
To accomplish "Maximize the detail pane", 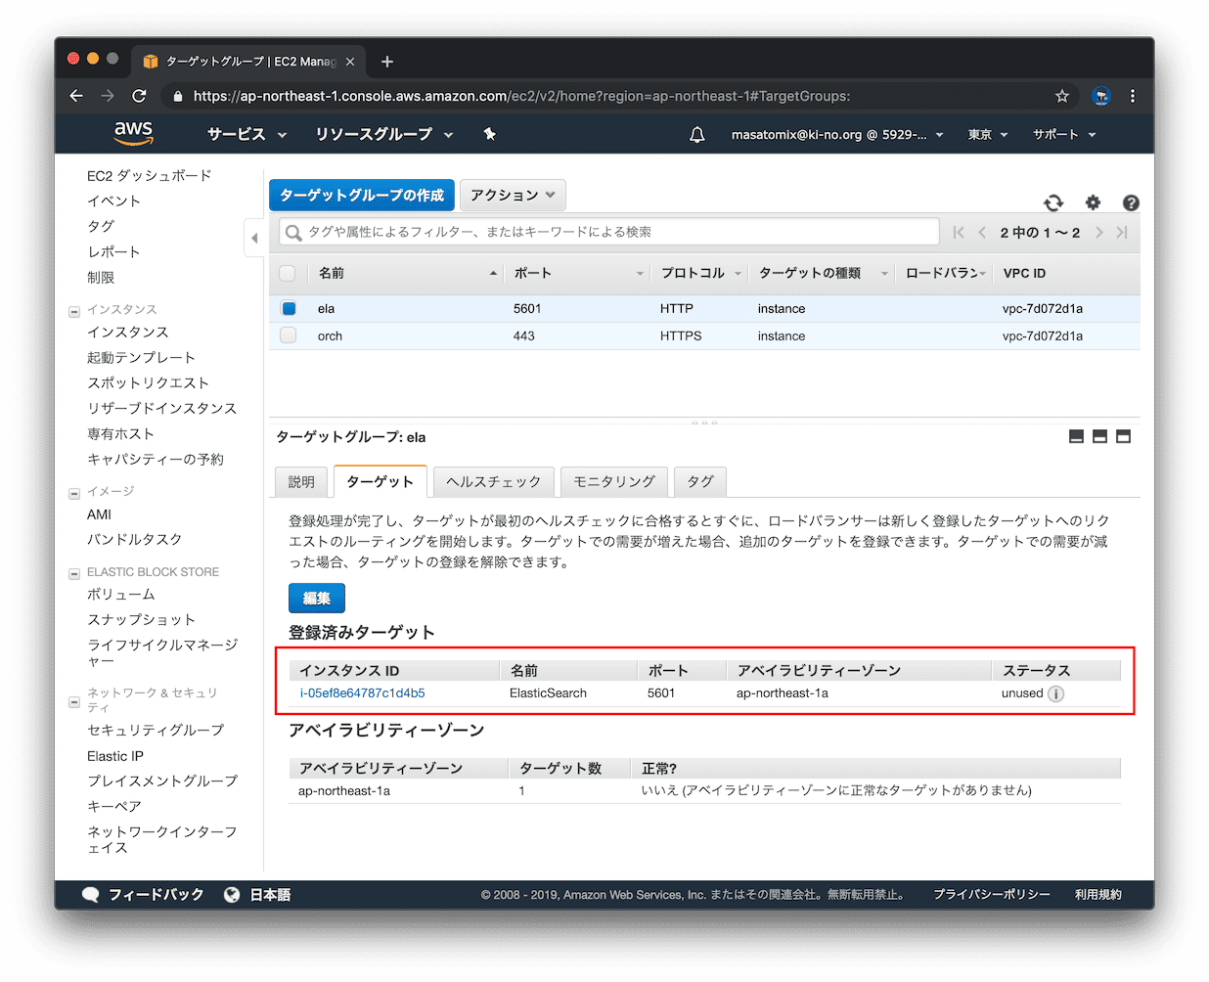I will click(1123, 436).
